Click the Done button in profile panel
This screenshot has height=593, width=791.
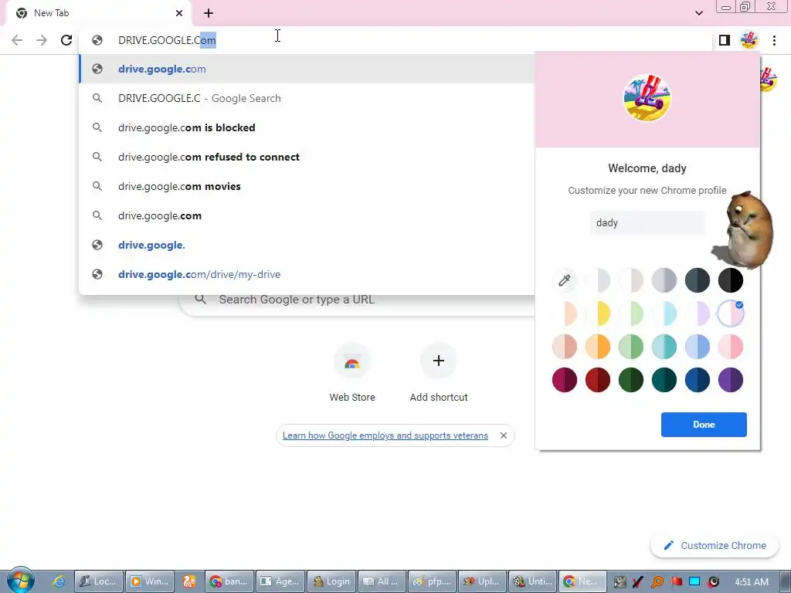[x=704, y=425]
